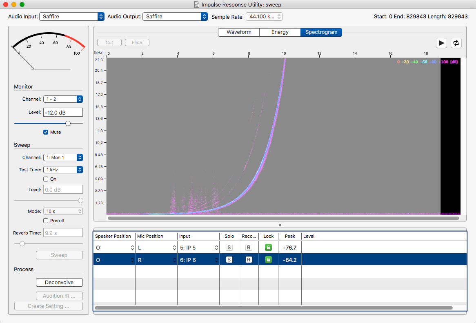Disable the Mute checkbox under Monitor
The width and height of the screenshot is (476, 323).
(x=45, y=132)
